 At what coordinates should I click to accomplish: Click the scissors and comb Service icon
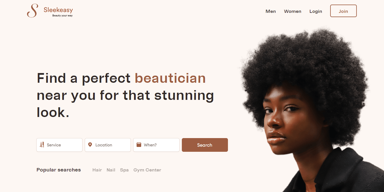tap(42, 145)
